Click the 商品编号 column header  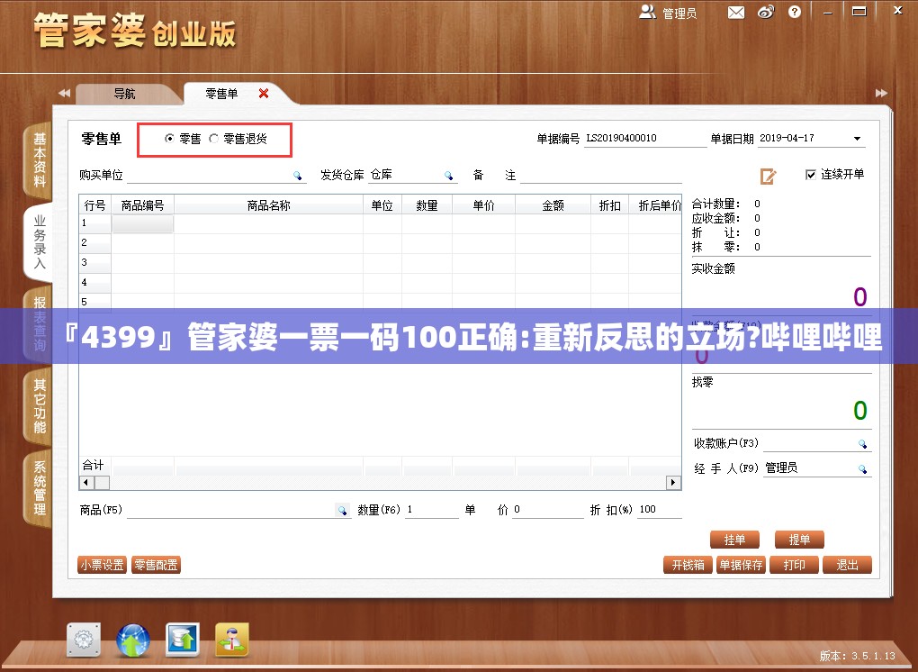click(143, 205)
